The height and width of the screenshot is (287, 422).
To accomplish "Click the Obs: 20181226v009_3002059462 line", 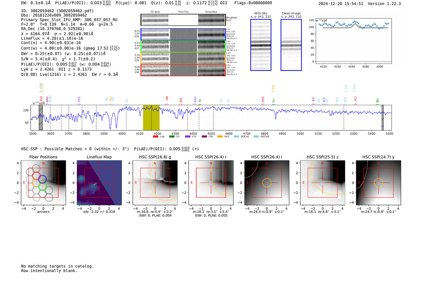I will click(x=54, y=15).
